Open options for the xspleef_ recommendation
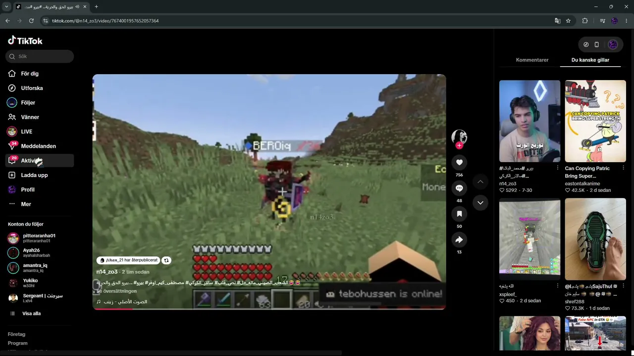The width and height of the screenshot is (634, 356). tap(558, 286)
